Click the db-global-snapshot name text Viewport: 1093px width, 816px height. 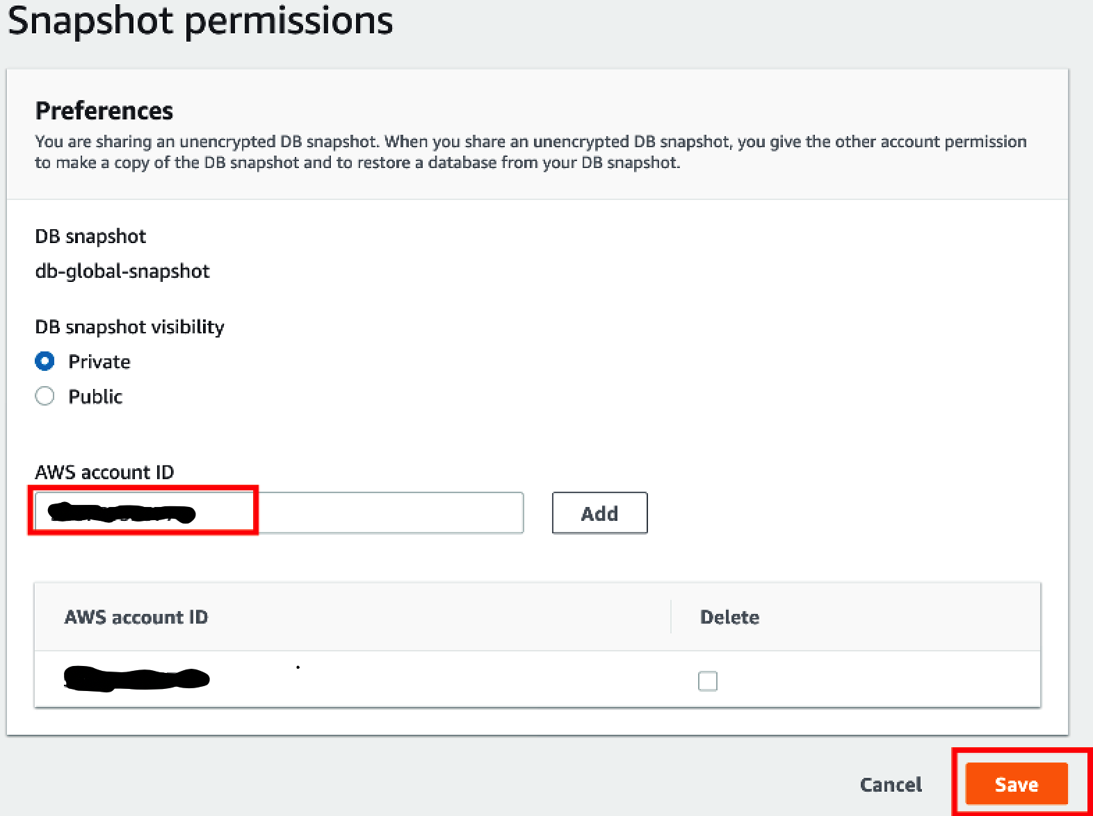pyautogui.click(x=122, y=271)
